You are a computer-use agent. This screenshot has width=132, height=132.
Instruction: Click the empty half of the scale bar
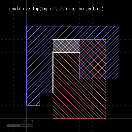(27, 125)
